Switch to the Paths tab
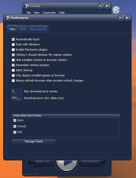Screen dimensions: 136x178 coord(23,29)
